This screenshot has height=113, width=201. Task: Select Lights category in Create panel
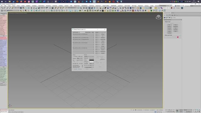point(168,18)
